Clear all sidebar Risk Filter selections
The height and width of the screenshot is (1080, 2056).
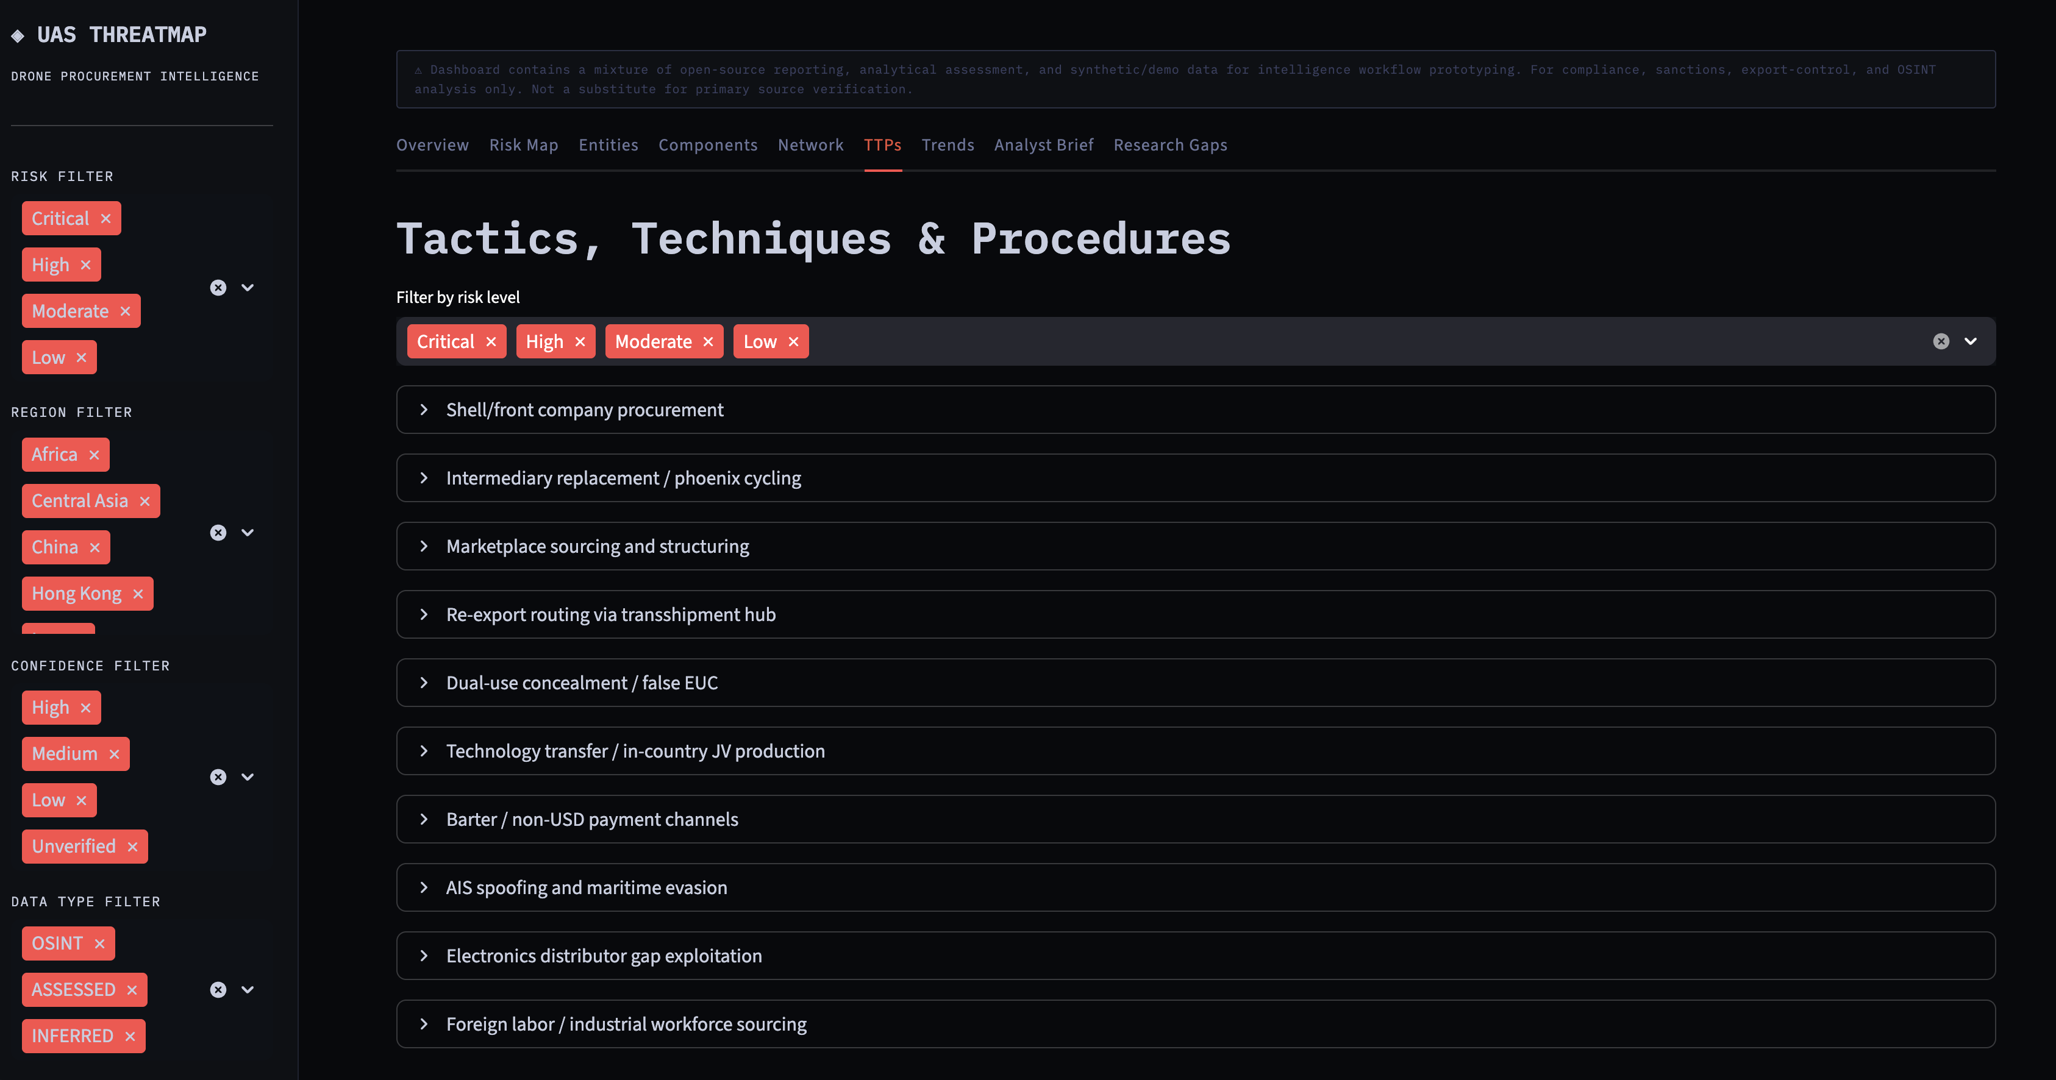pyautogui.click(x=218, y=288)
